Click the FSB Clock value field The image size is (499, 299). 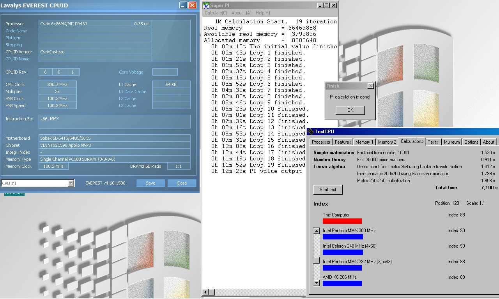tap(58, 98)
